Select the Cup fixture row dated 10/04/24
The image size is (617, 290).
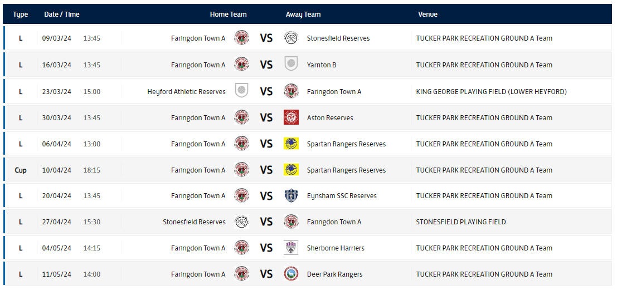coord(308,170)
